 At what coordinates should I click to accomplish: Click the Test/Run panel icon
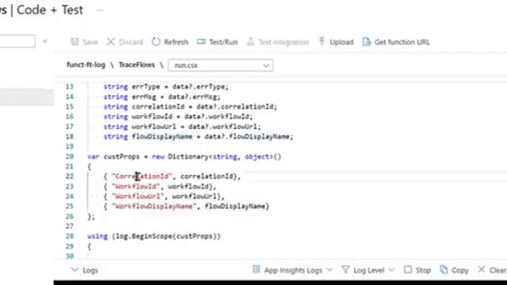click(x=201, y=42)
